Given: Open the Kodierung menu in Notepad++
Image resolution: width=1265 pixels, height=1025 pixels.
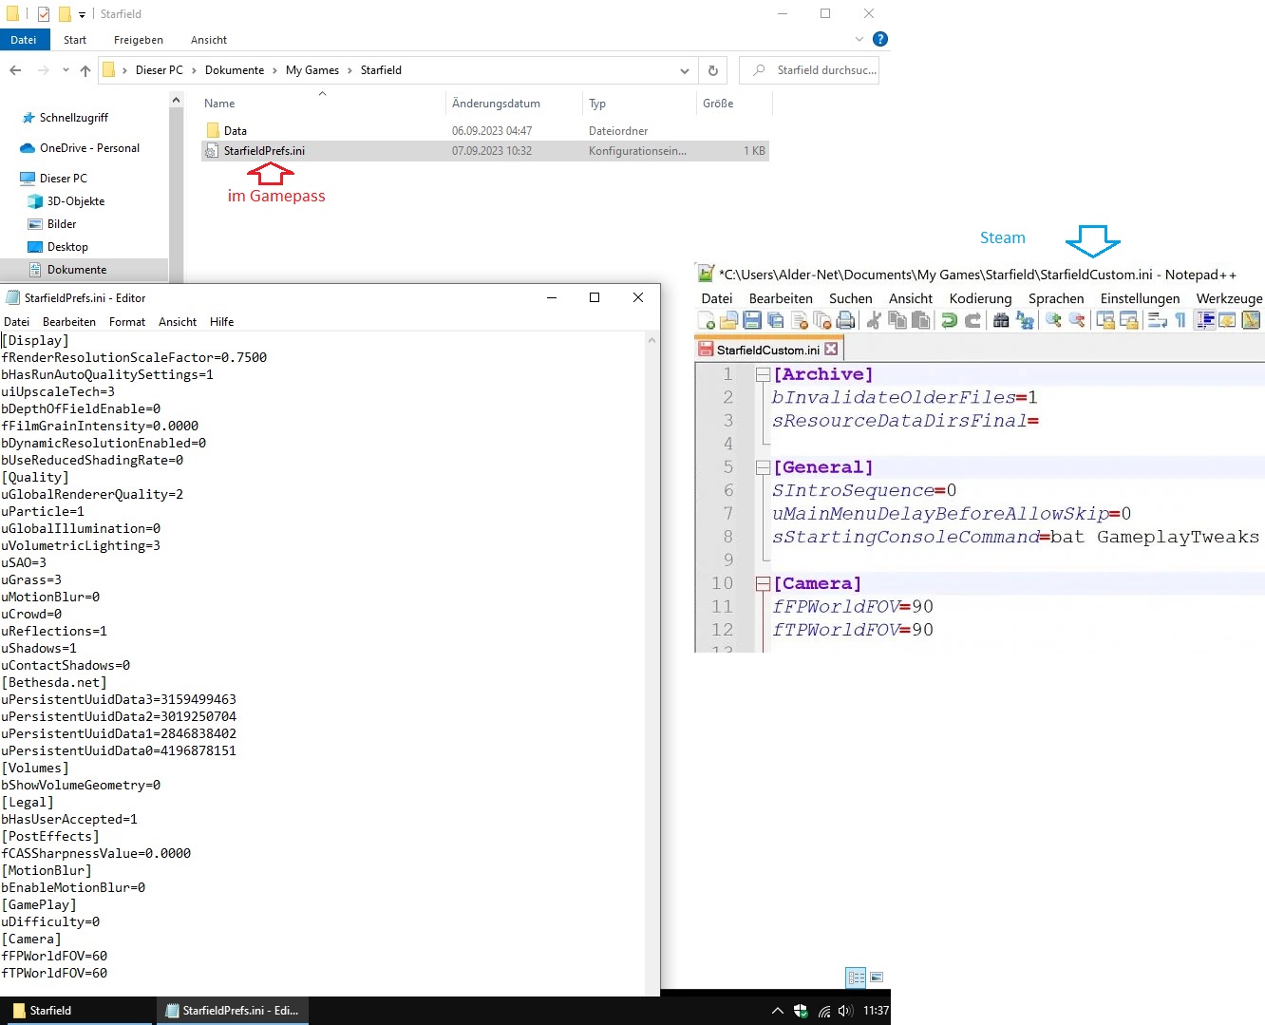Looking at the screenshot, I should (981, 298).
